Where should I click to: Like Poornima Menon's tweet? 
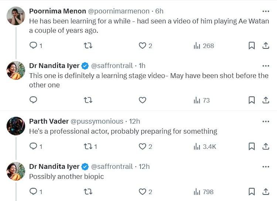click(x=143, y=46)
